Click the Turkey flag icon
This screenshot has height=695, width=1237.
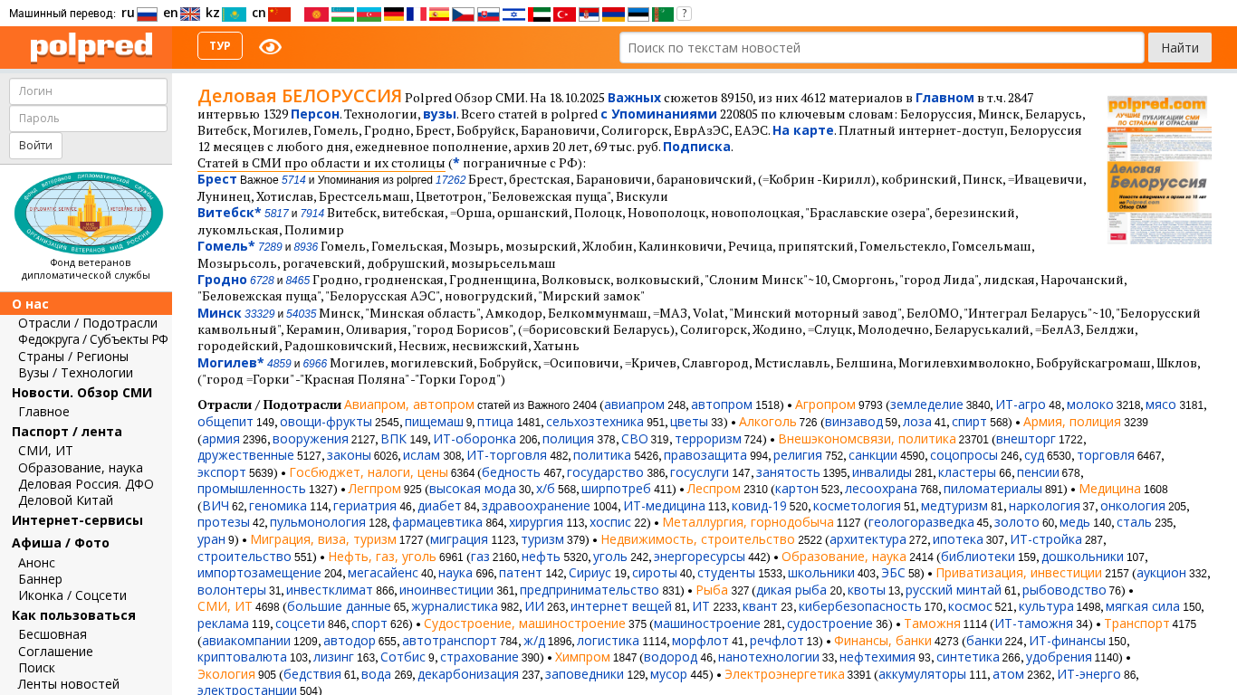click(x=564, y=14)
